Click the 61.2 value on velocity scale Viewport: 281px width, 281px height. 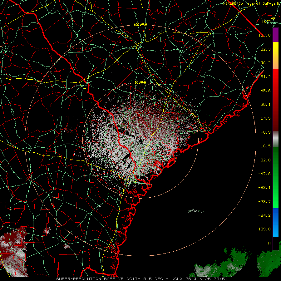[x=266, y=77]
